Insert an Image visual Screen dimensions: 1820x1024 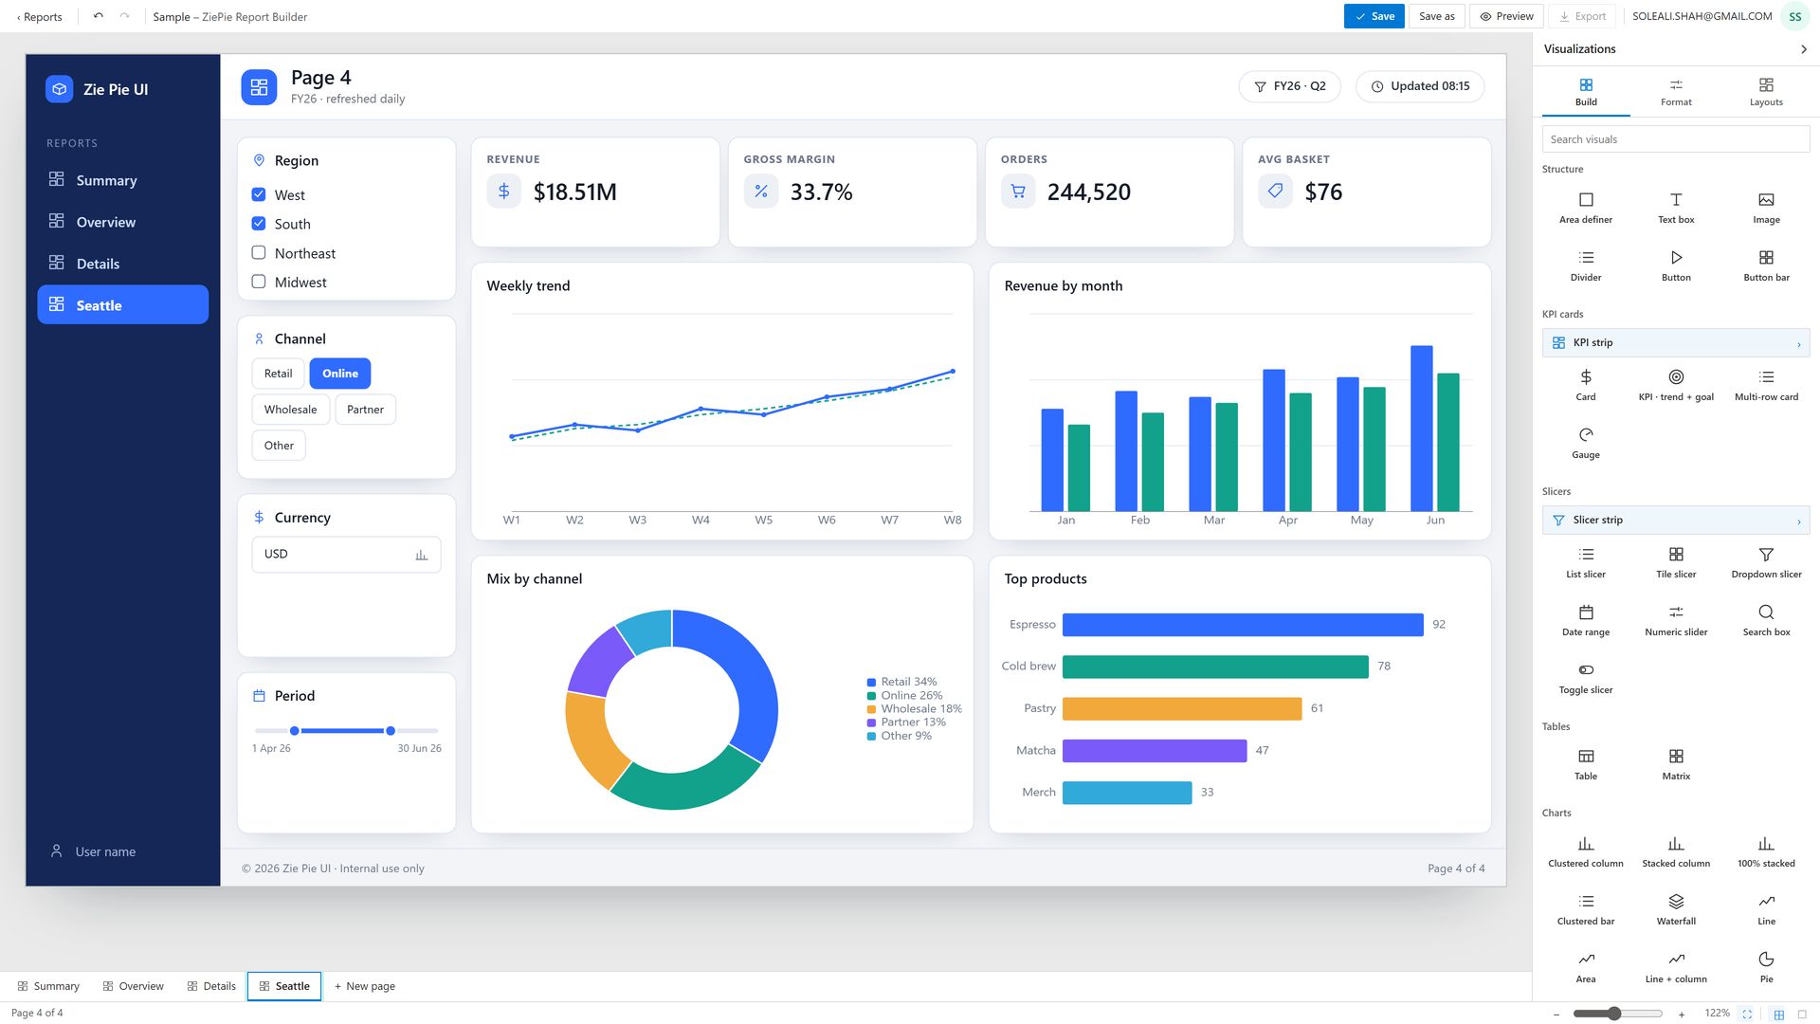pos(1765,208)
